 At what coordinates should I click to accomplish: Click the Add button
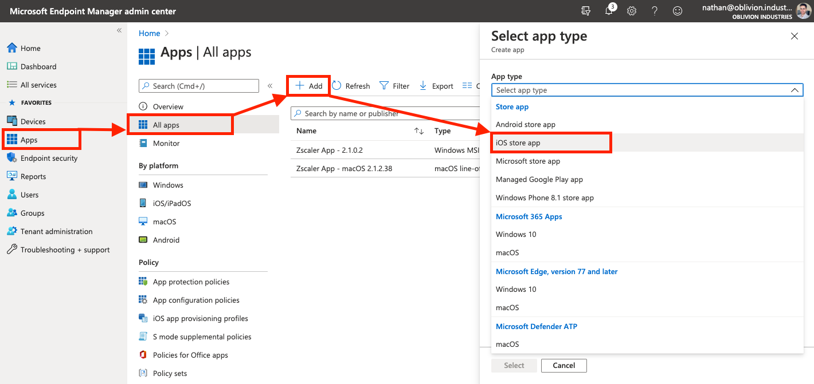click(x=309, y=86)
